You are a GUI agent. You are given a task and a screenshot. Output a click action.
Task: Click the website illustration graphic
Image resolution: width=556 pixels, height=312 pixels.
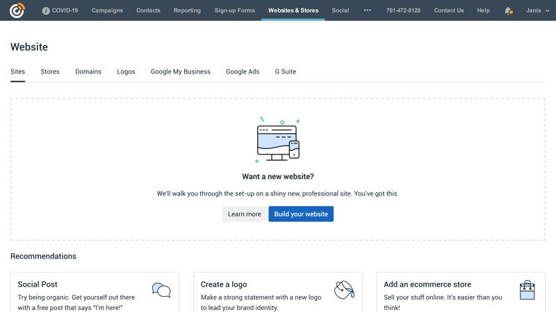[x=279, y=140]
